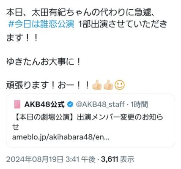Click the 【本日の劇場公演】 headline text

tap(44, 117)
